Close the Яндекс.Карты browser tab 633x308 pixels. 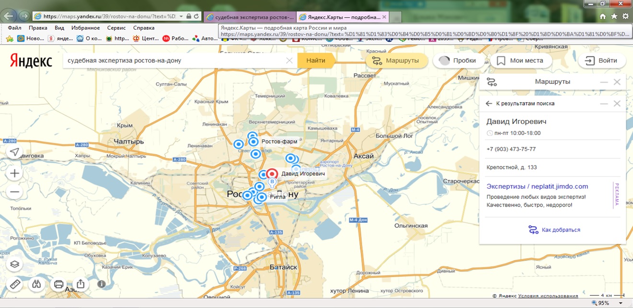pyautogui.click(x=384, y=17)
